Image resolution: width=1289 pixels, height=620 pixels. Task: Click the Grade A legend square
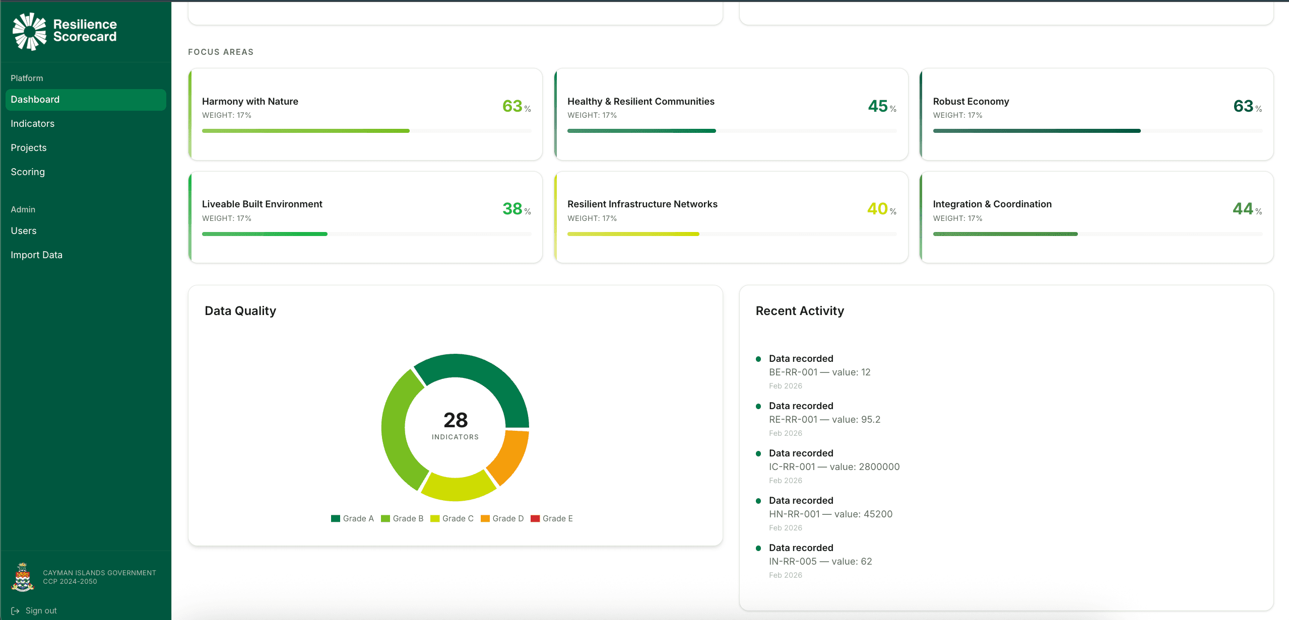(x=336, y=518)
